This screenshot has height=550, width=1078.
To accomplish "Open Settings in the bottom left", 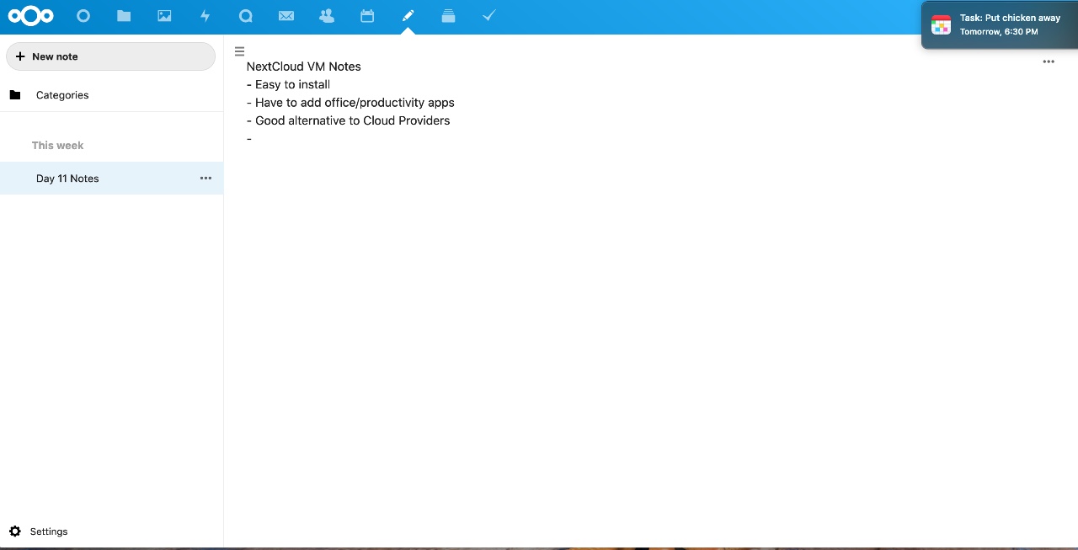I will tap(39, 531).
